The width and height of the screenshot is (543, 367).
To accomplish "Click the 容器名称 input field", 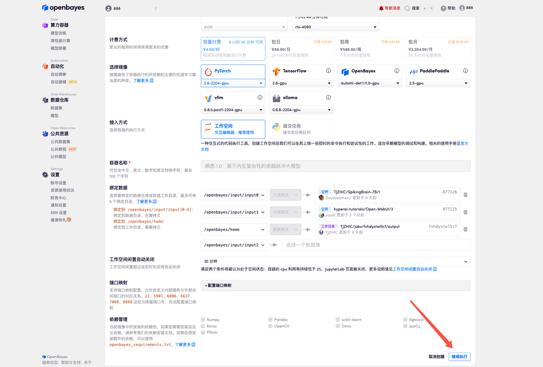I will pyautogui.click(x=336, y=166).
